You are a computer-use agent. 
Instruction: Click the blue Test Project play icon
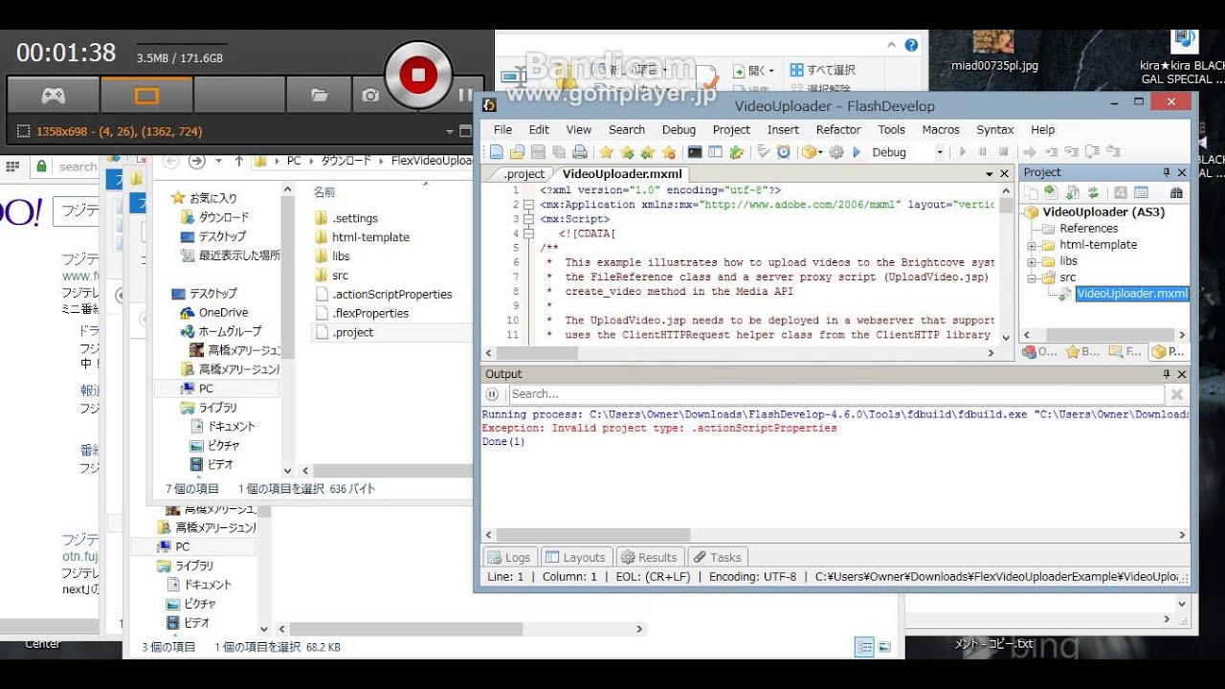857,152
